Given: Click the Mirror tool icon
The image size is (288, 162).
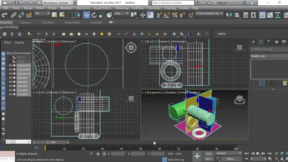Looking at the screenshot, I should tap(229, 15).
